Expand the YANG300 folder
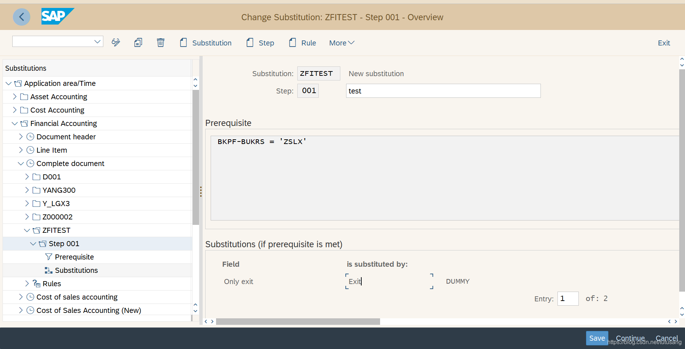The width and height of the screenshot is (685, 349). (x=27, y=190)
